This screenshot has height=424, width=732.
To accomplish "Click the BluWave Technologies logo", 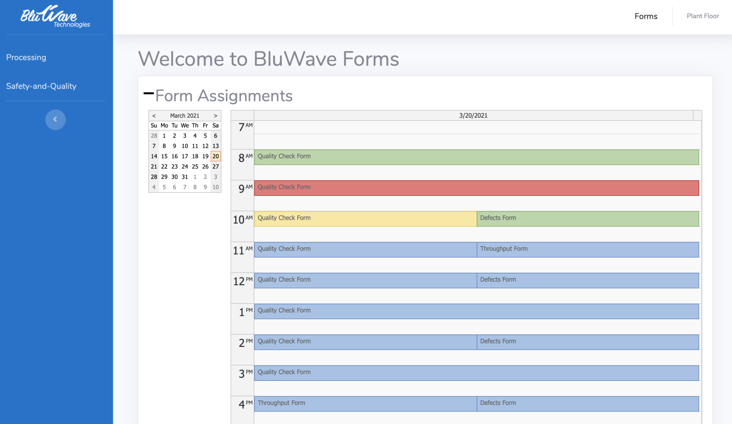I will pyautogui.click(x=55, y=16).
